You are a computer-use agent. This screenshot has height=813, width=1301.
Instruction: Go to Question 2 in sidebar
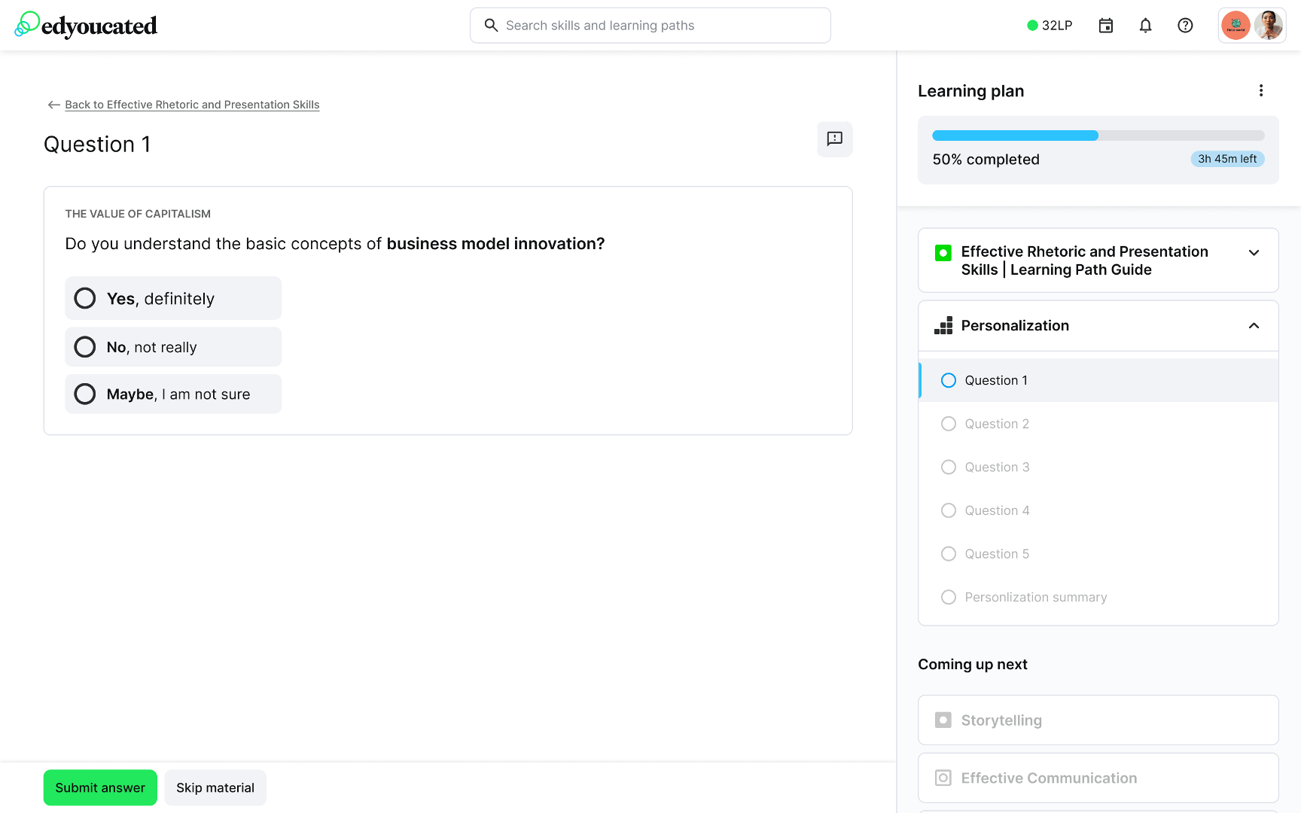coord(996,424)
